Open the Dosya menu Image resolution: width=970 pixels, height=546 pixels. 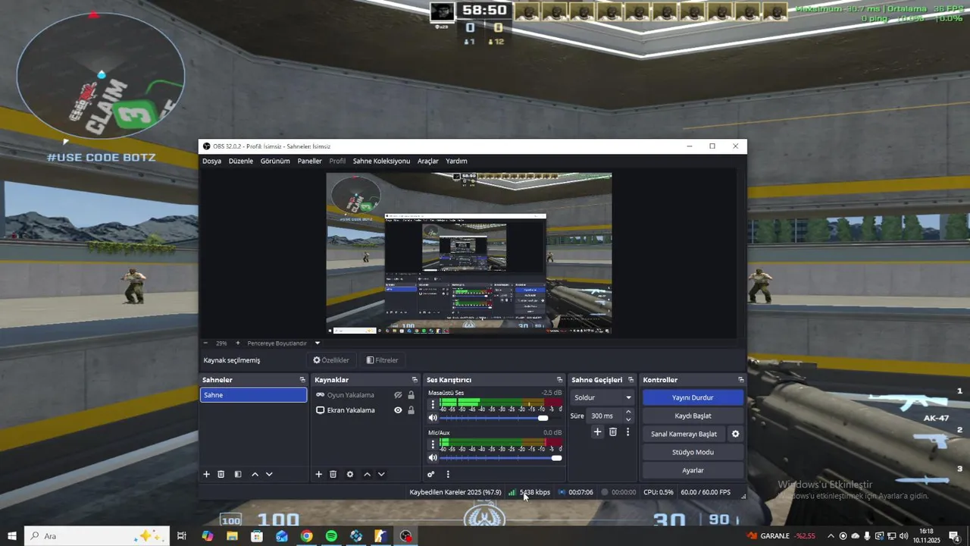212,161
